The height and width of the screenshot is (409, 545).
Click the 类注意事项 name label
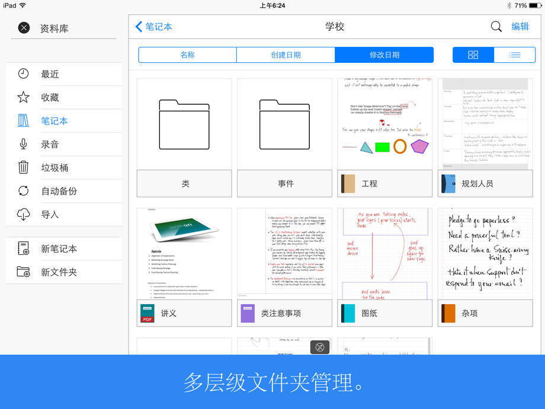tap(281, 314)
